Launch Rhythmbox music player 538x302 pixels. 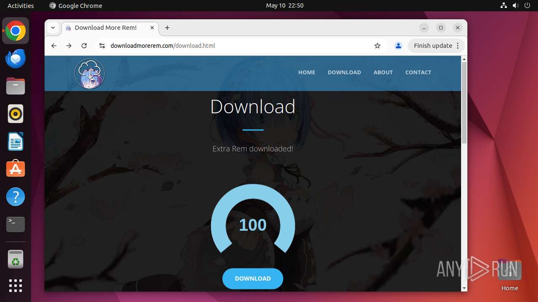coord(16,114)
